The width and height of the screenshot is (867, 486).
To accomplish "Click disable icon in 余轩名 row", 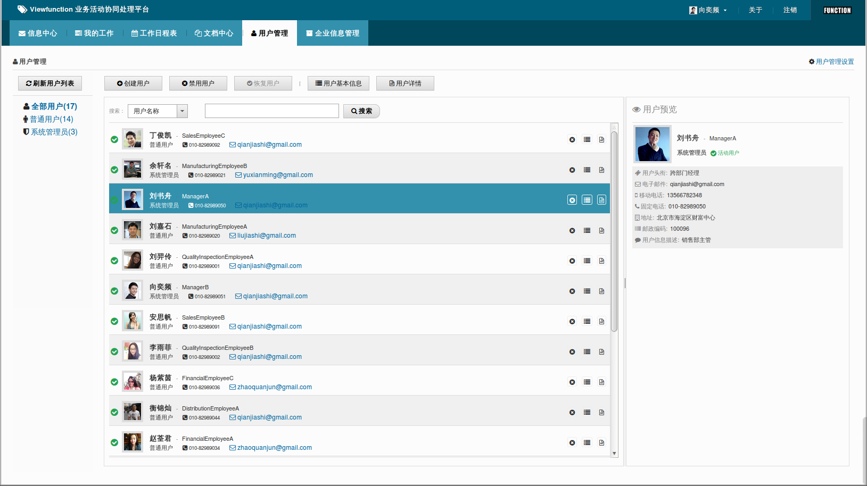I will click(572, 170).
